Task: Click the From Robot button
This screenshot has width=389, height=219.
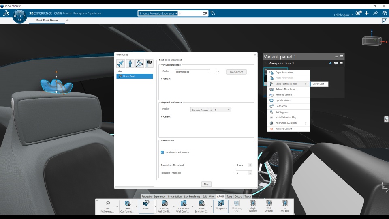Action: click(x=236, y=72)
